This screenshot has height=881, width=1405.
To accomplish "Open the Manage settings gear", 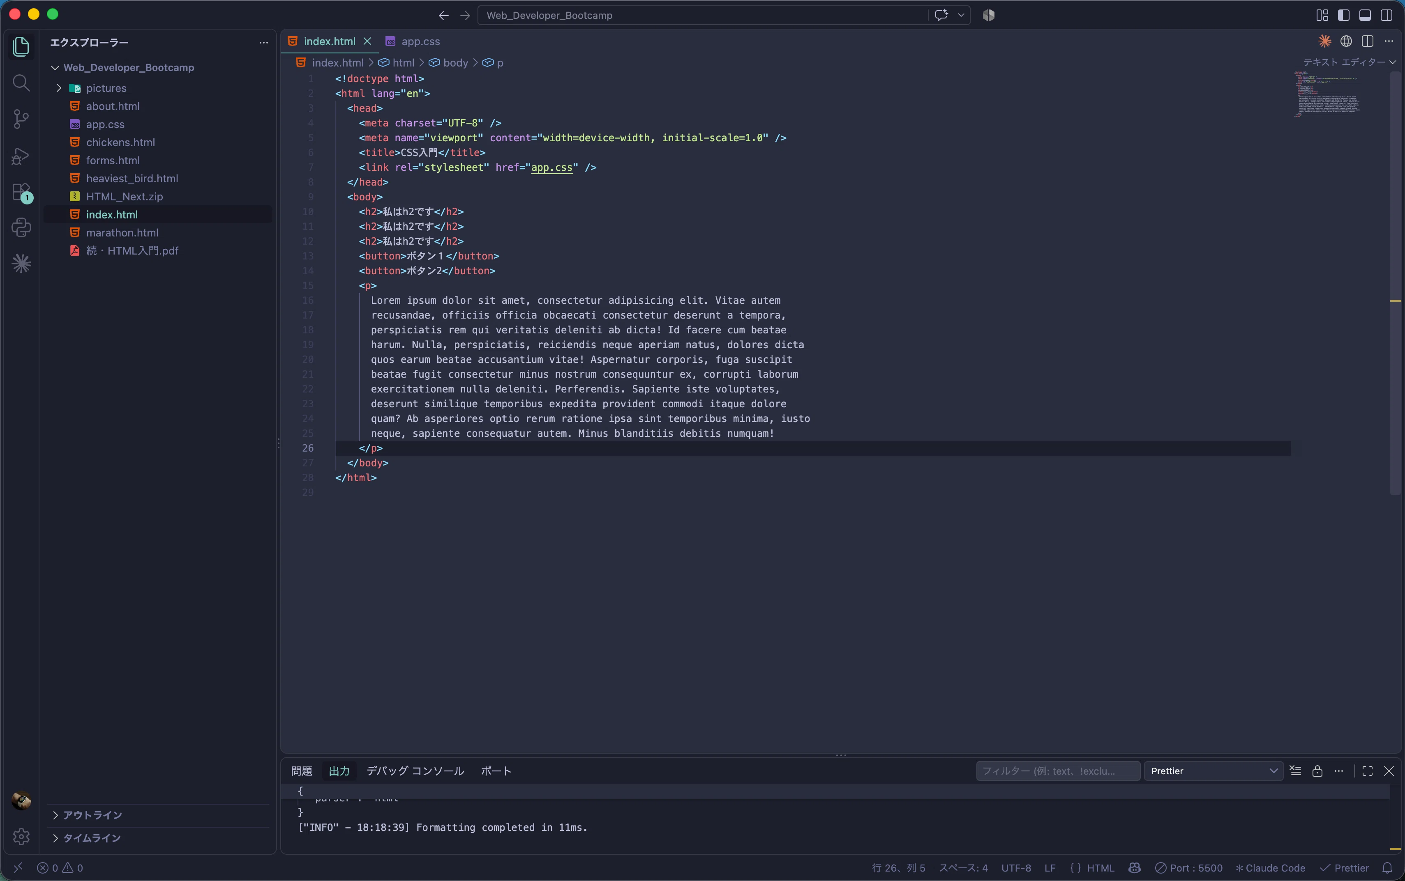I will [x=21, y=837].
